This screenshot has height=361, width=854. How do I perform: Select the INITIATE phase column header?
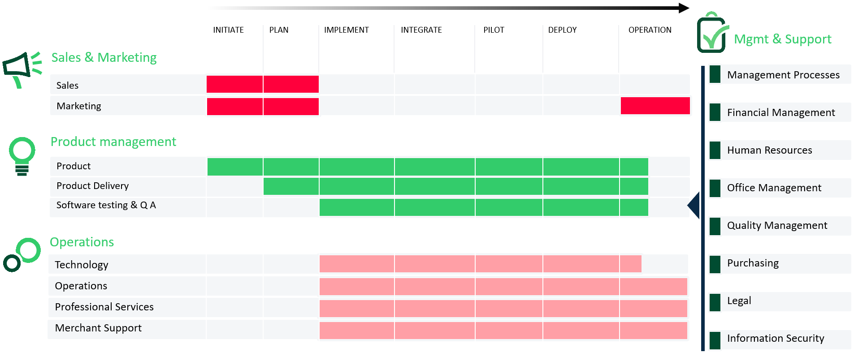point(228,30)
